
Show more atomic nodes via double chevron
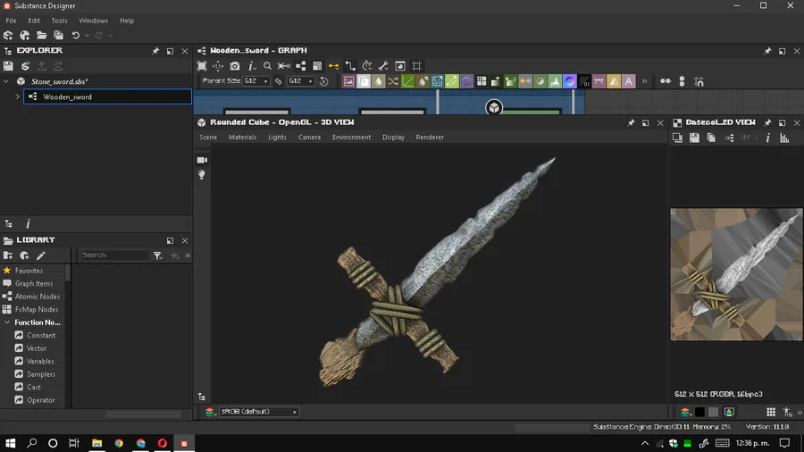coord(644,81)
